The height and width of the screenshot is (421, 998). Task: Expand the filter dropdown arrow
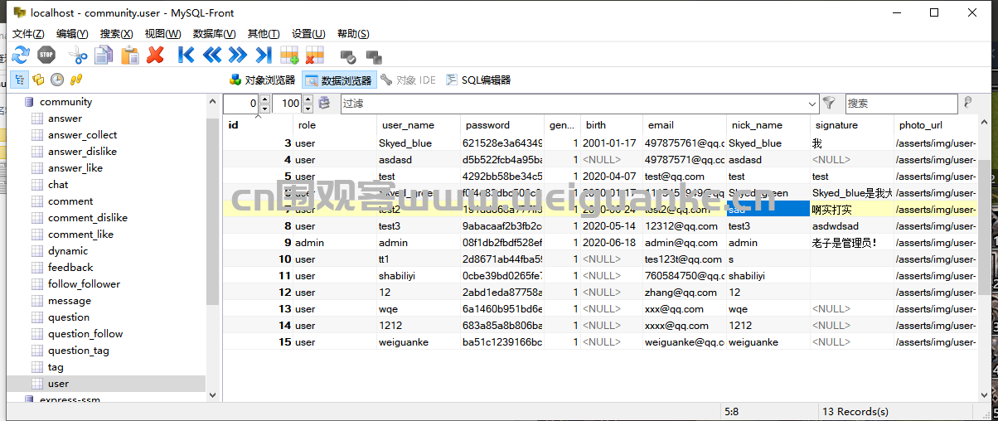[x=812, y=104]
